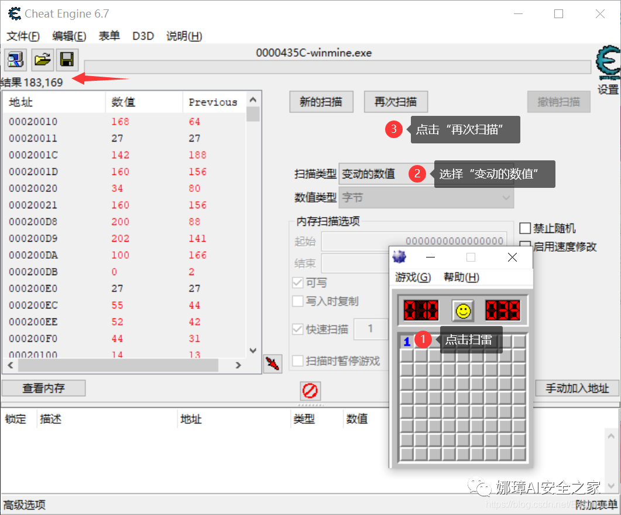Toggle the 禁止随机 checkbox
The height and width of the screenshot is (515, 621).
click(525, 228)
